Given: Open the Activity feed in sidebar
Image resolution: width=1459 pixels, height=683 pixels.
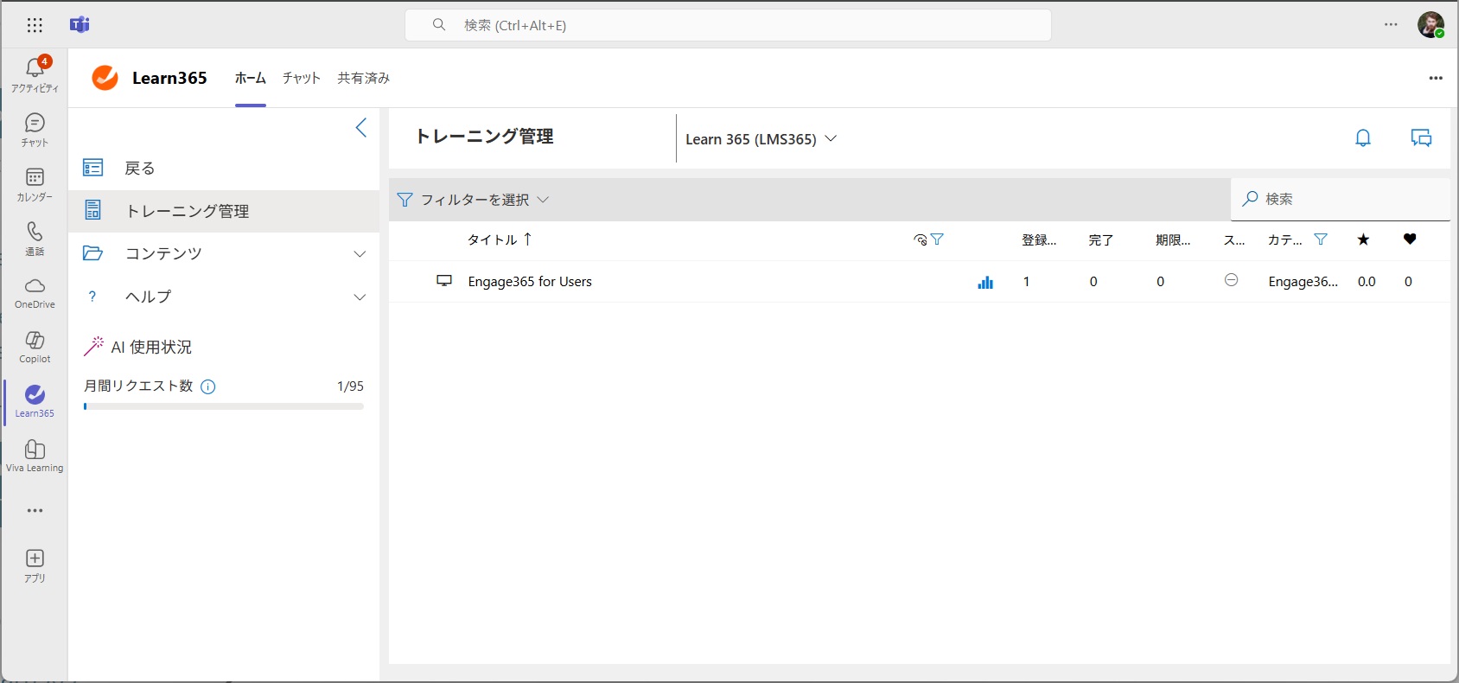Looking at the screenshot, I should click(35, 74).
